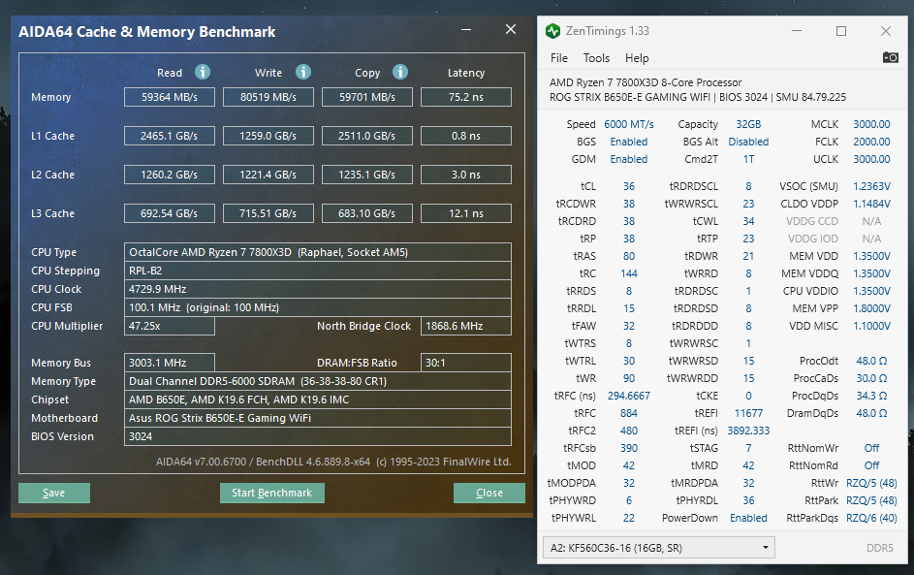Select the L3 Cache Read value 692.54 GB/s
Screen dimensions: 914x575
click(x=170, y=213)
